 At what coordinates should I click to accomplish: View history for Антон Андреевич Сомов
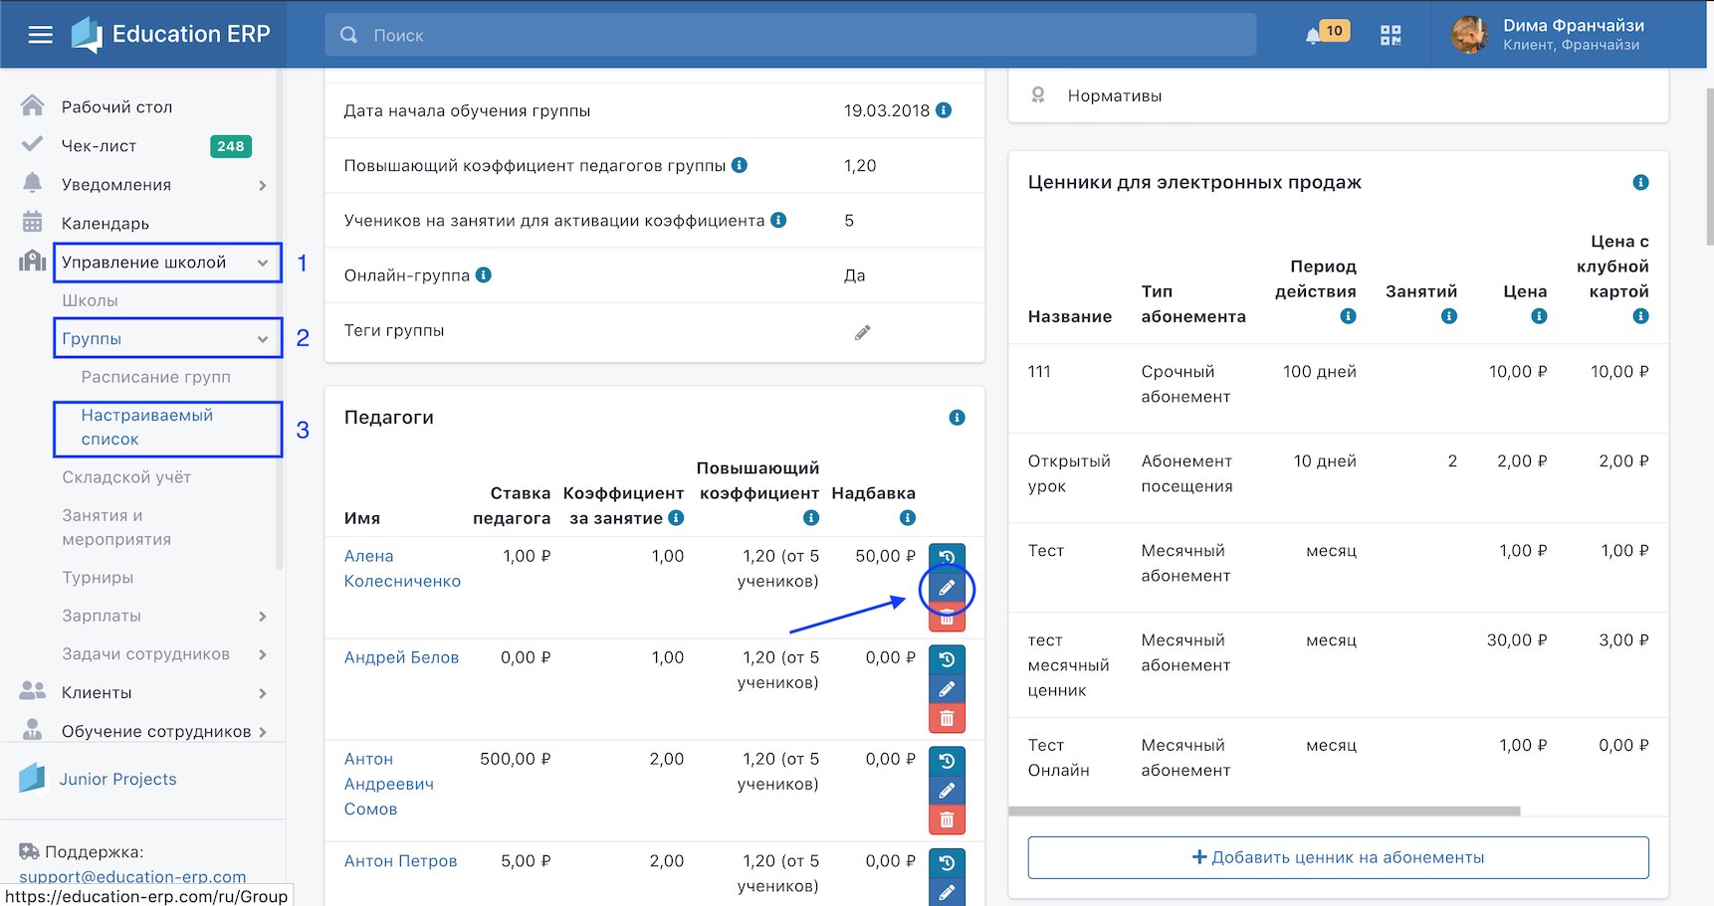947,761
